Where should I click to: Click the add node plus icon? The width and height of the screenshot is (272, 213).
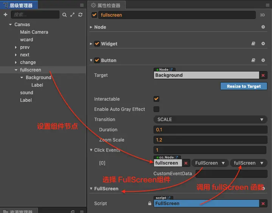click(x=5, y=15)
